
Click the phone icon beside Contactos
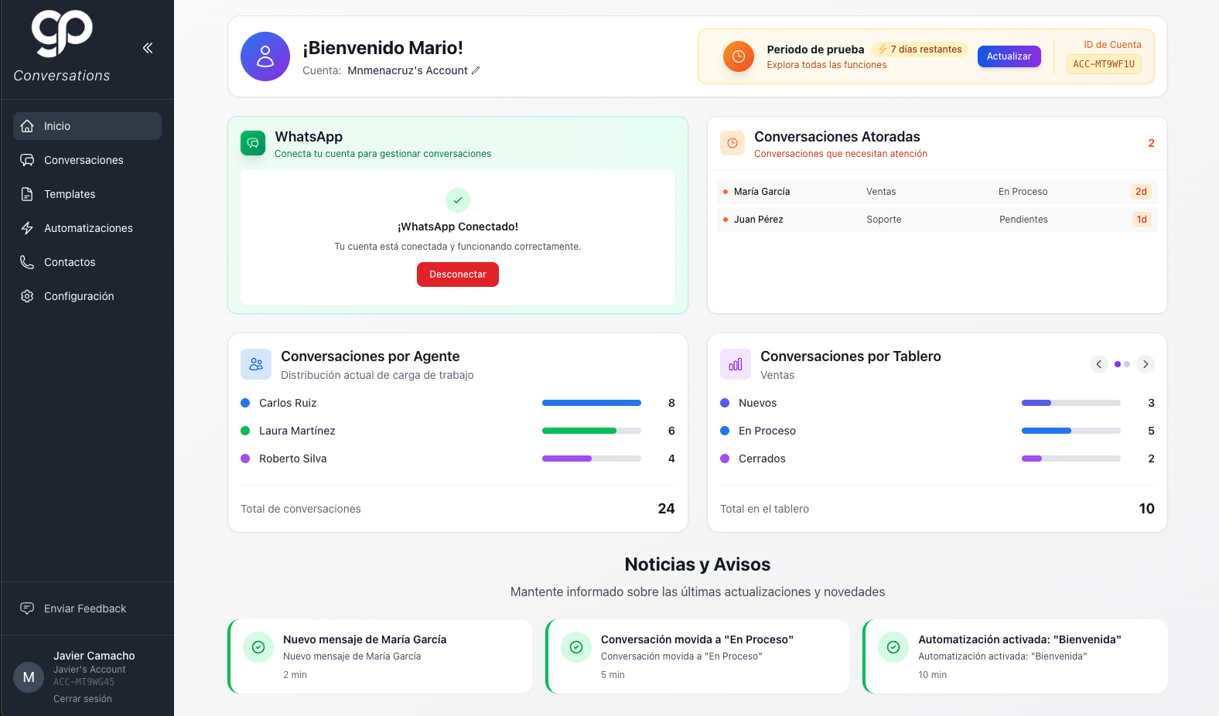pyautogui.click(x=27, y=262)
